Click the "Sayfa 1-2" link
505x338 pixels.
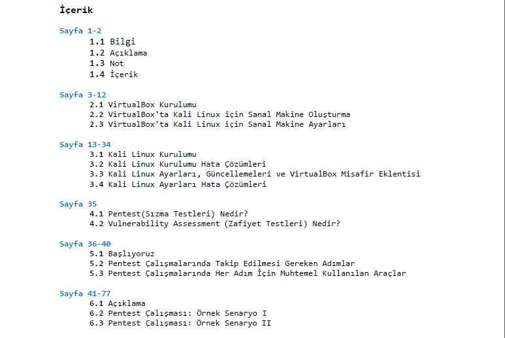click(80, 31)
